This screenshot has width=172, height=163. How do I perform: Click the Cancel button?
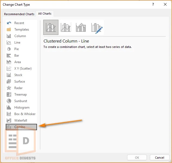160,158
